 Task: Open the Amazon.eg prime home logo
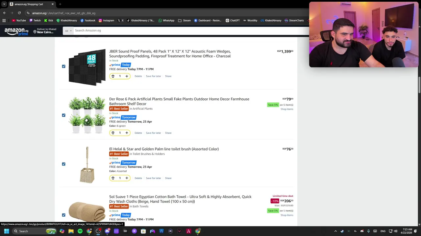pos(16,31)
